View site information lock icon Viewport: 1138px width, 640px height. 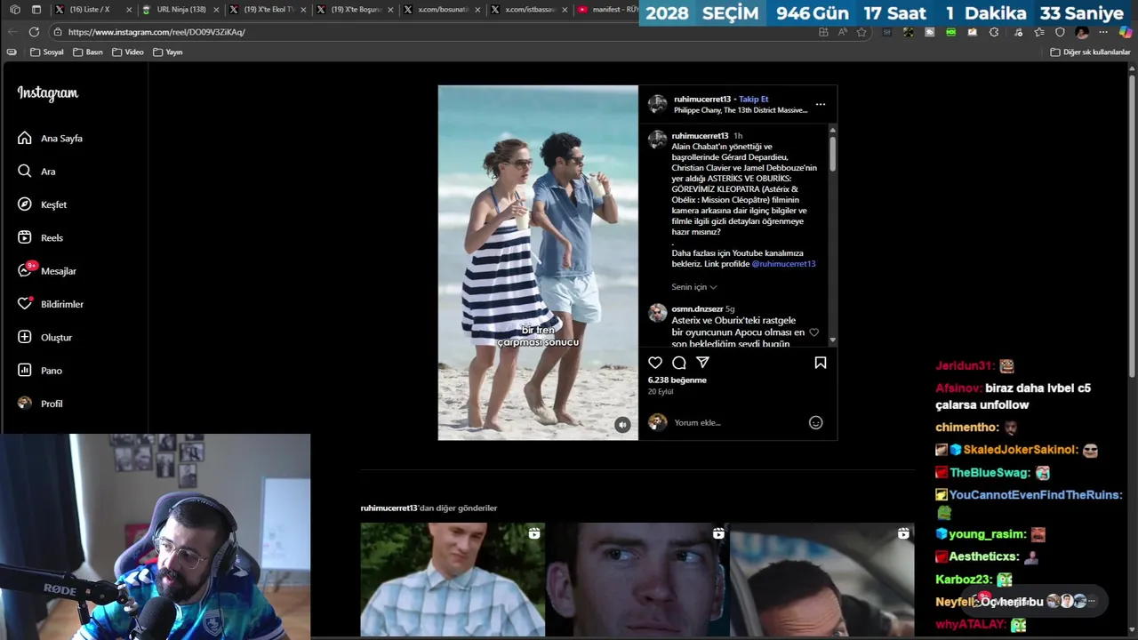(x=58, y=32)
